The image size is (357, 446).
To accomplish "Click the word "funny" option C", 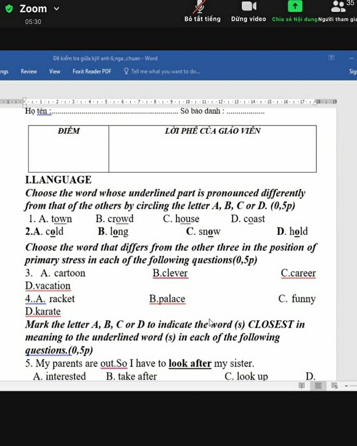I will pyautogui.click(x=304, y=299).
